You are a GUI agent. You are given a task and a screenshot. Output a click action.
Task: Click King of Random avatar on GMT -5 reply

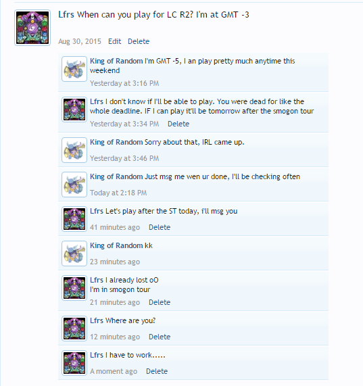(x=74, y=69)
